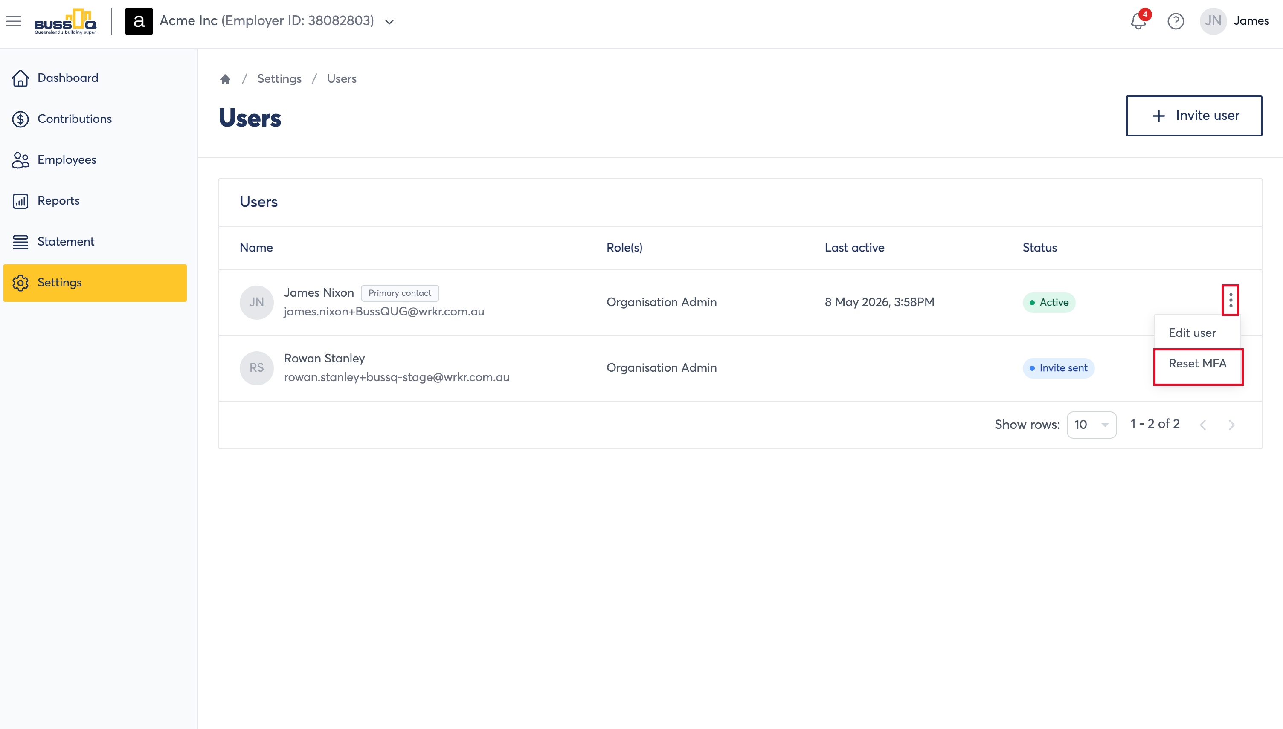Click the help question mark icon
This screenshot has width=1283, height=729.
[x=1176, y=21]
